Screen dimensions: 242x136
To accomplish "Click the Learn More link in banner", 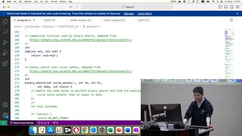I will coord(144,14).
